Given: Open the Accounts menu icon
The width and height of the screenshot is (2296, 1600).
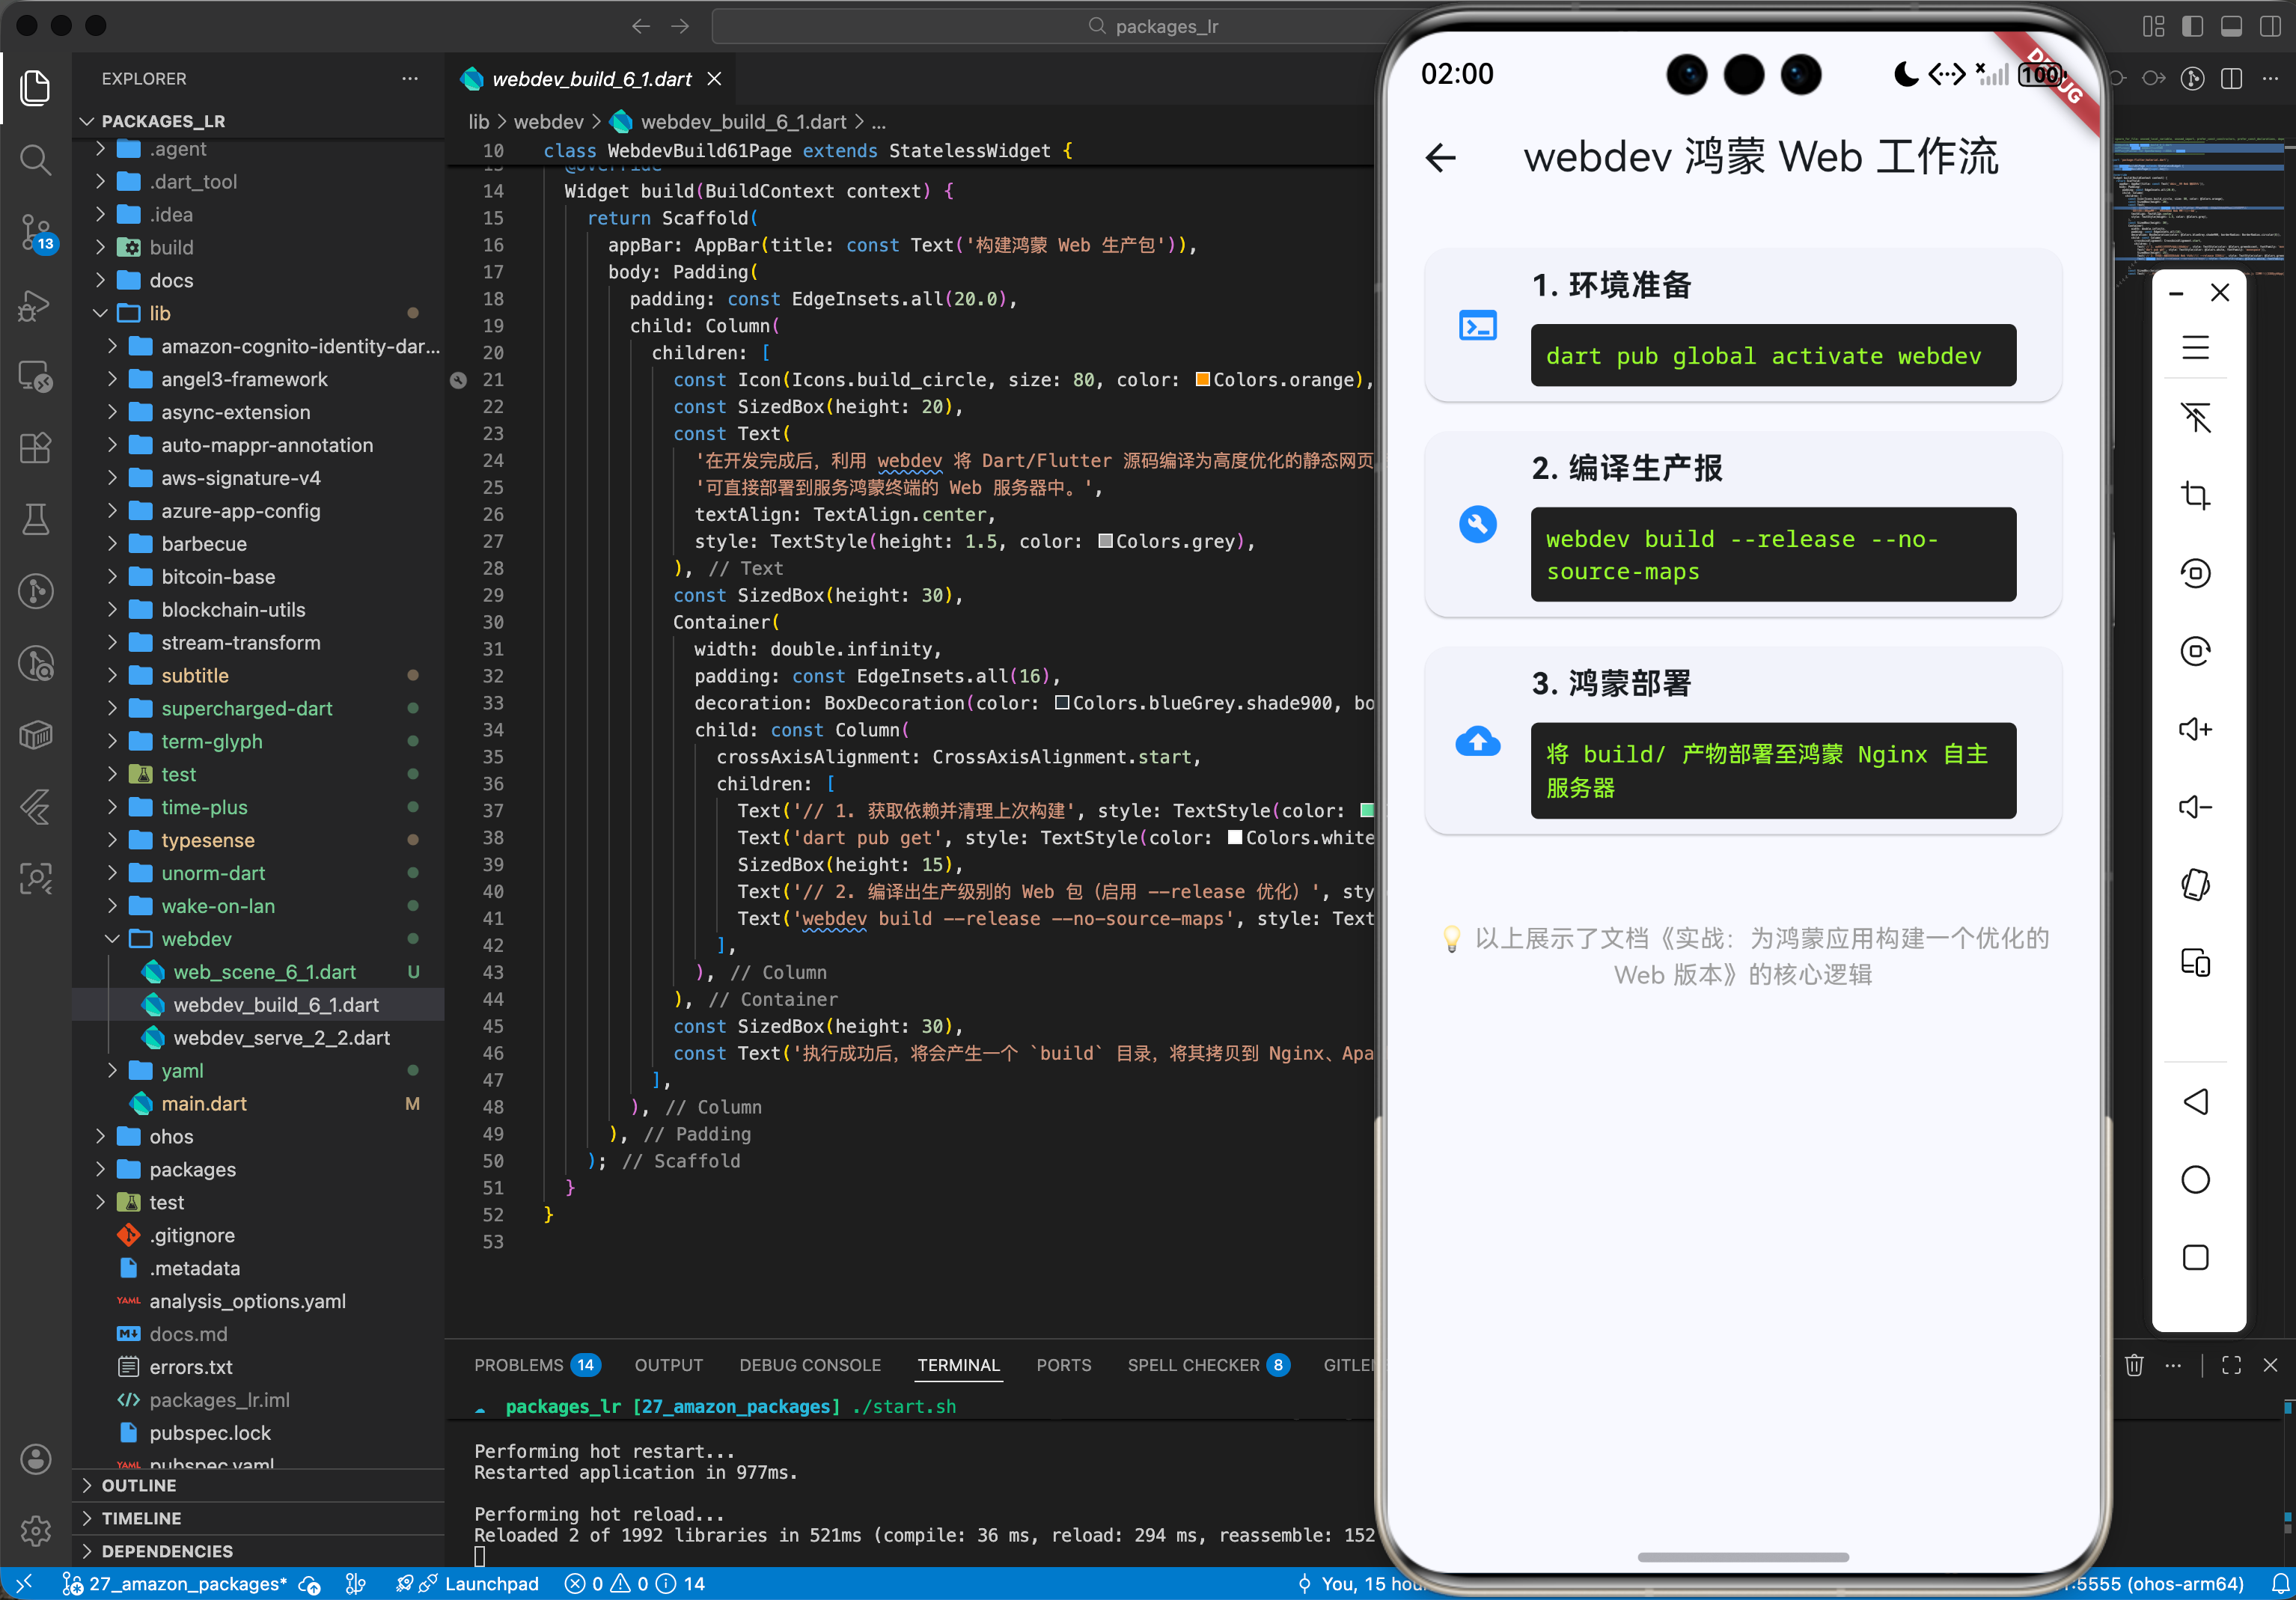Looking at the screenshot, I should (36, 1459).
